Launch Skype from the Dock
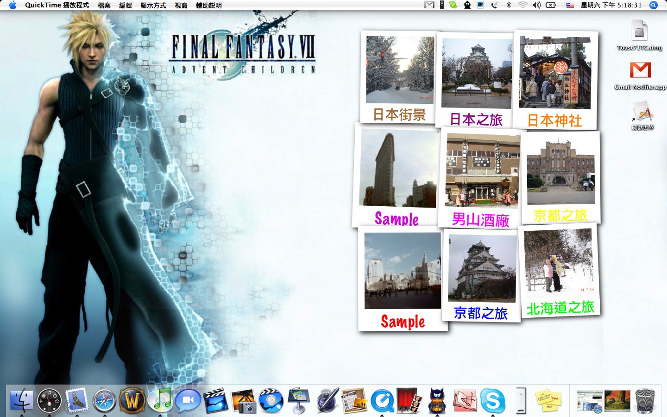Viewport: 667px width, 417px height. click(x=492, y=400)
